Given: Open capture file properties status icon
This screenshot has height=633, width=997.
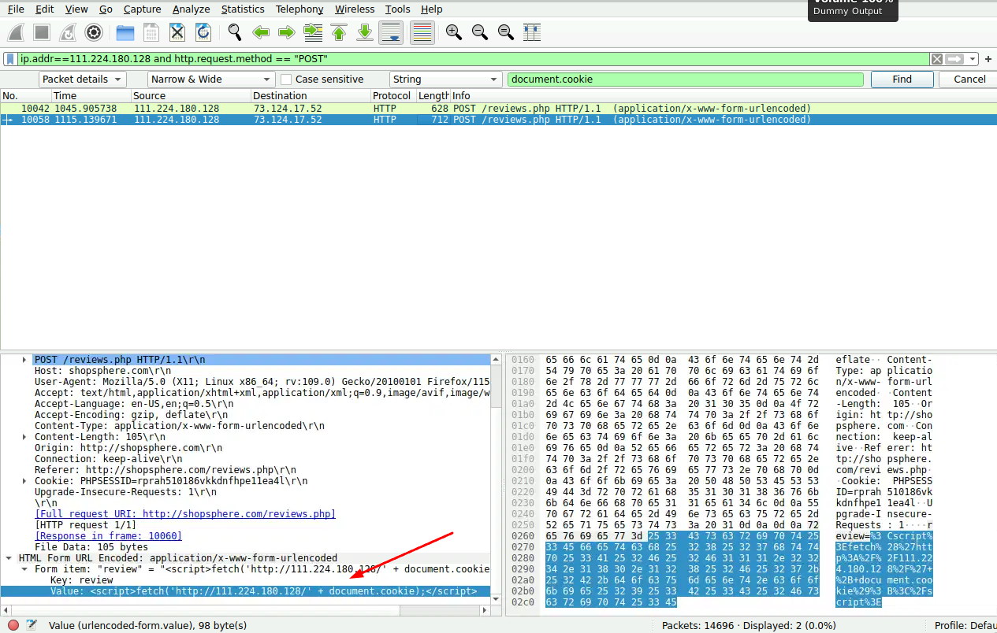Looking at the screenshot, I should (31, 625).
